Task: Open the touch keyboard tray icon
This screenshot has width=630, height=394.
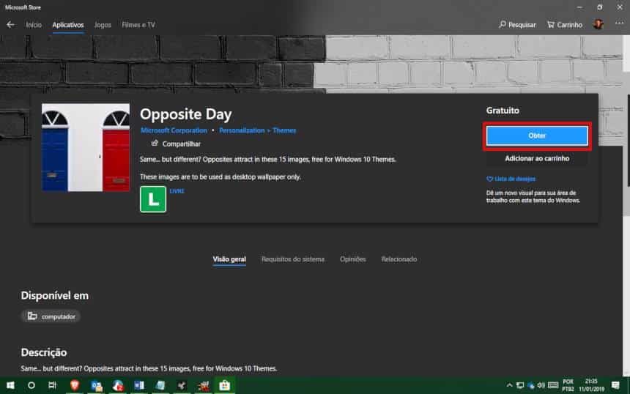Action: pyautogui.click(x=553, y=385)
